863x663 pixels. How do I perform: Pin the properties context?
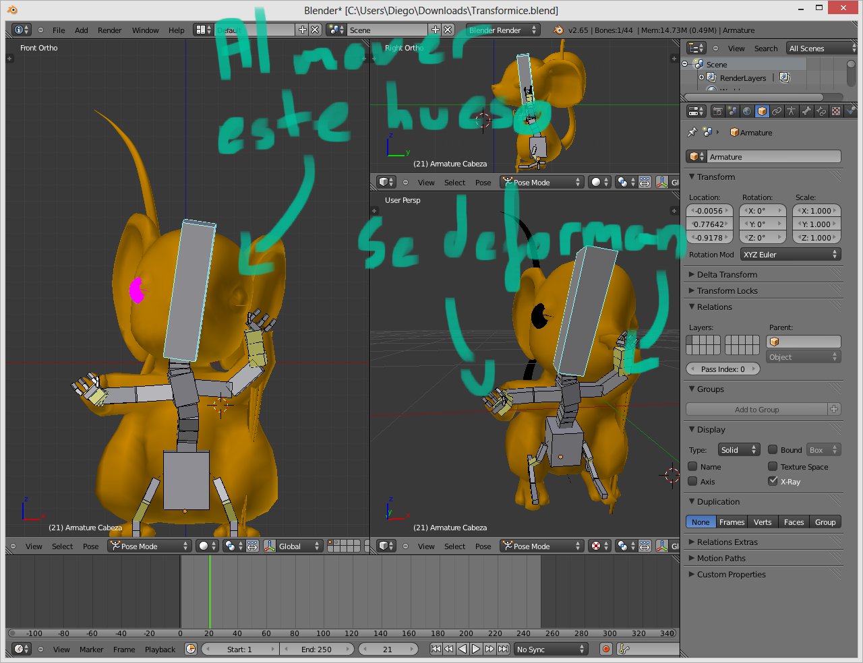[x=692, y=133]
